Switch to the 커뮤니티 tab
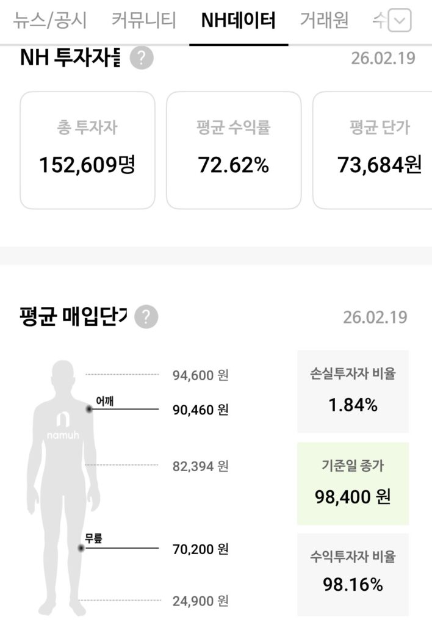432x625 pixels. (144, 21)
